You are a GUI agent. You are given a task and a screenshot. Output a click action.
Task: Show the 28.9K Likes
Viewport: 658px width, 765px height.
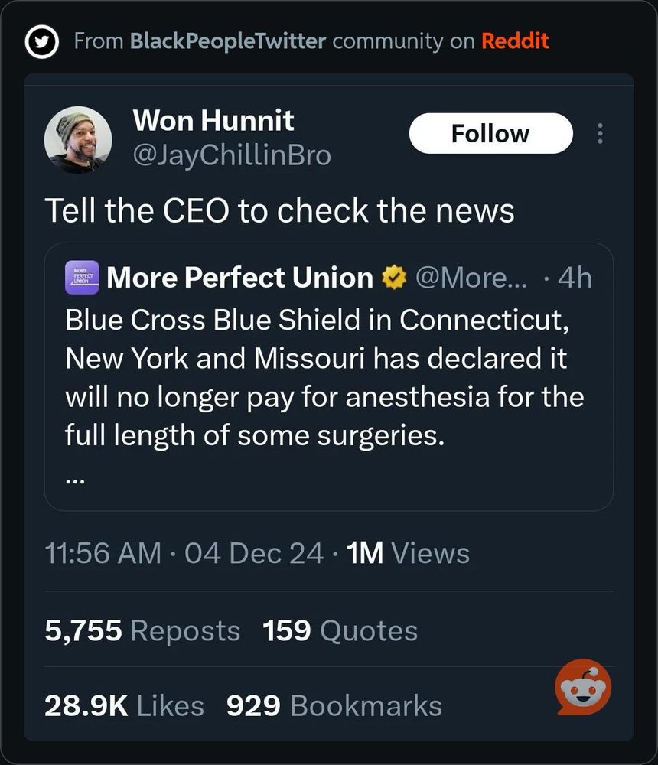point(124,705)
